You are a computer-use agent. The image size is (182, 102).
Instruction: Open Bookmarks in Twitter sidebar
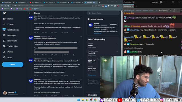(10, 41)
